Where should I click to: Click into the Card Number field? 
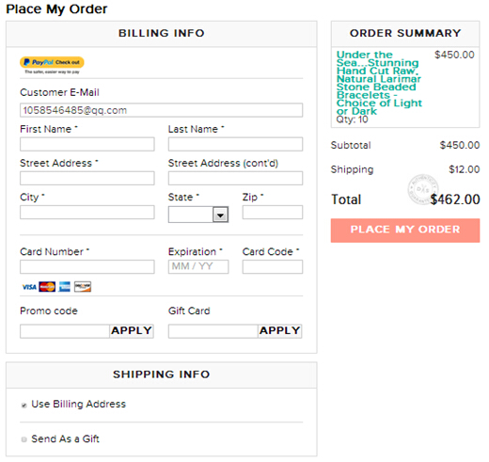87,266
